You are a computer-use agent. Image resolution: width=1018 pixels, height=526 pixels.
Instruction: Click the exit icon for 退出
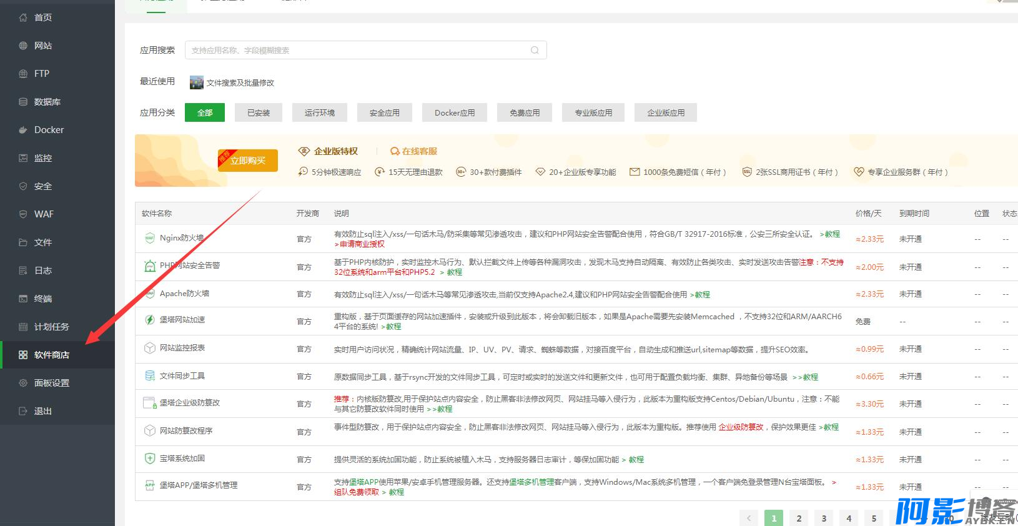(23, 411)
